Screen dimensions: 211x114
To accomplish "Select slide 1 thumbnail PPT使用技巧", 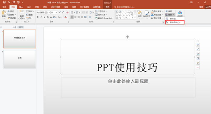I will (20, 39).
